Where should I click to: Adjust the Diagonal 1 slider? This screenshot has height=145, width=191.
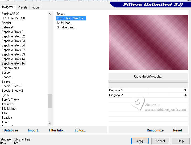click(148, 90)
